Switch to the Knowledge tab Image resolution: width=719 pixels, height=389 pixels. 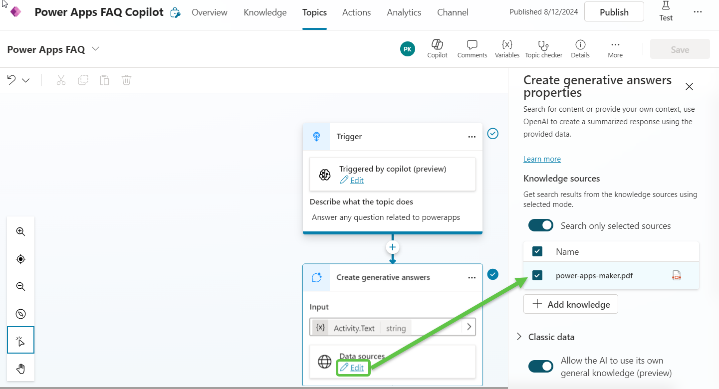(265, 12)
